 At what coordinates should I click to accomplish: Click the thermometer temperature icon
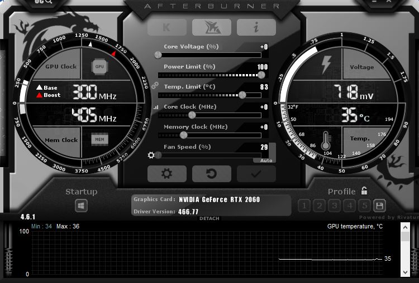[326, 140]
